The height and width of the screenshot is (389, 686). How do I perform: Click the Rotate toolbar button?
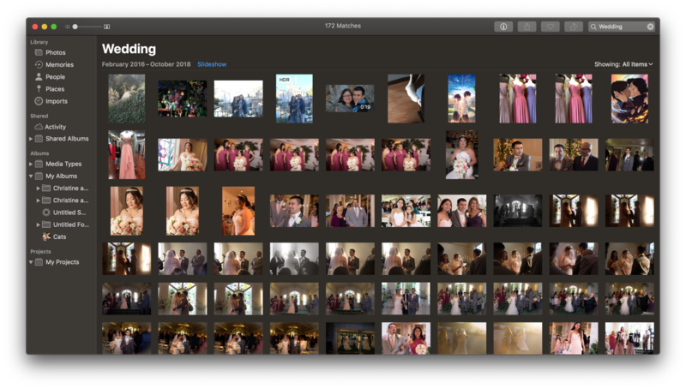[573, 27]
